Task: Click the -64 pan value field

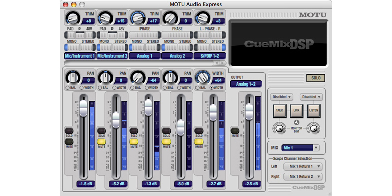Action: (154, 80)
